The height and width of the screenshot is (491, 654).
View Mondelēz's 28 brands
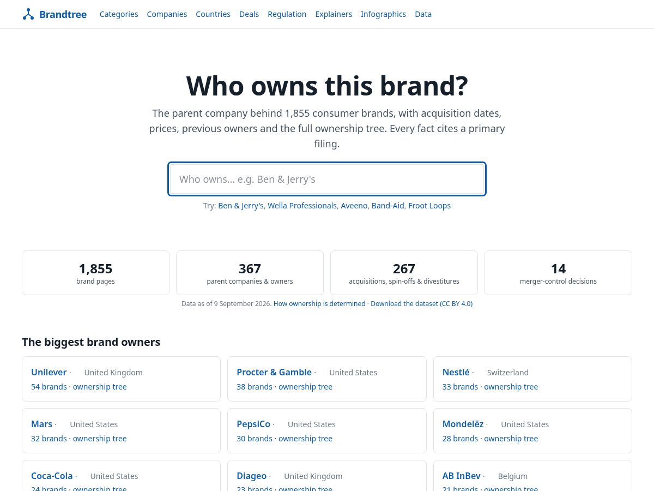[460, 439]
